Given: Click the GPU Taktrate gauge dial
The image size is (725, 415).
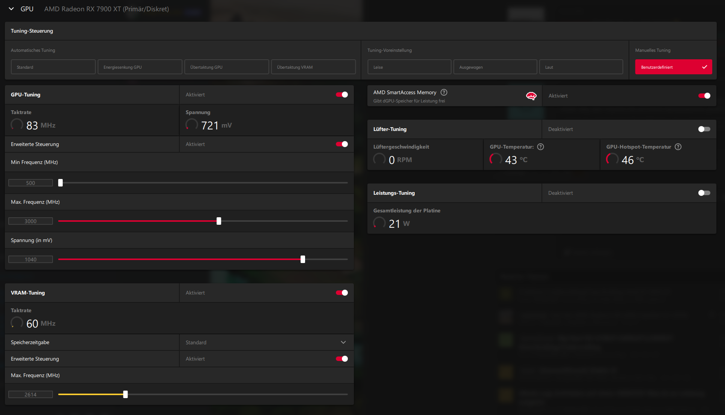Looking at the screenshot, I should pos(17,125).
